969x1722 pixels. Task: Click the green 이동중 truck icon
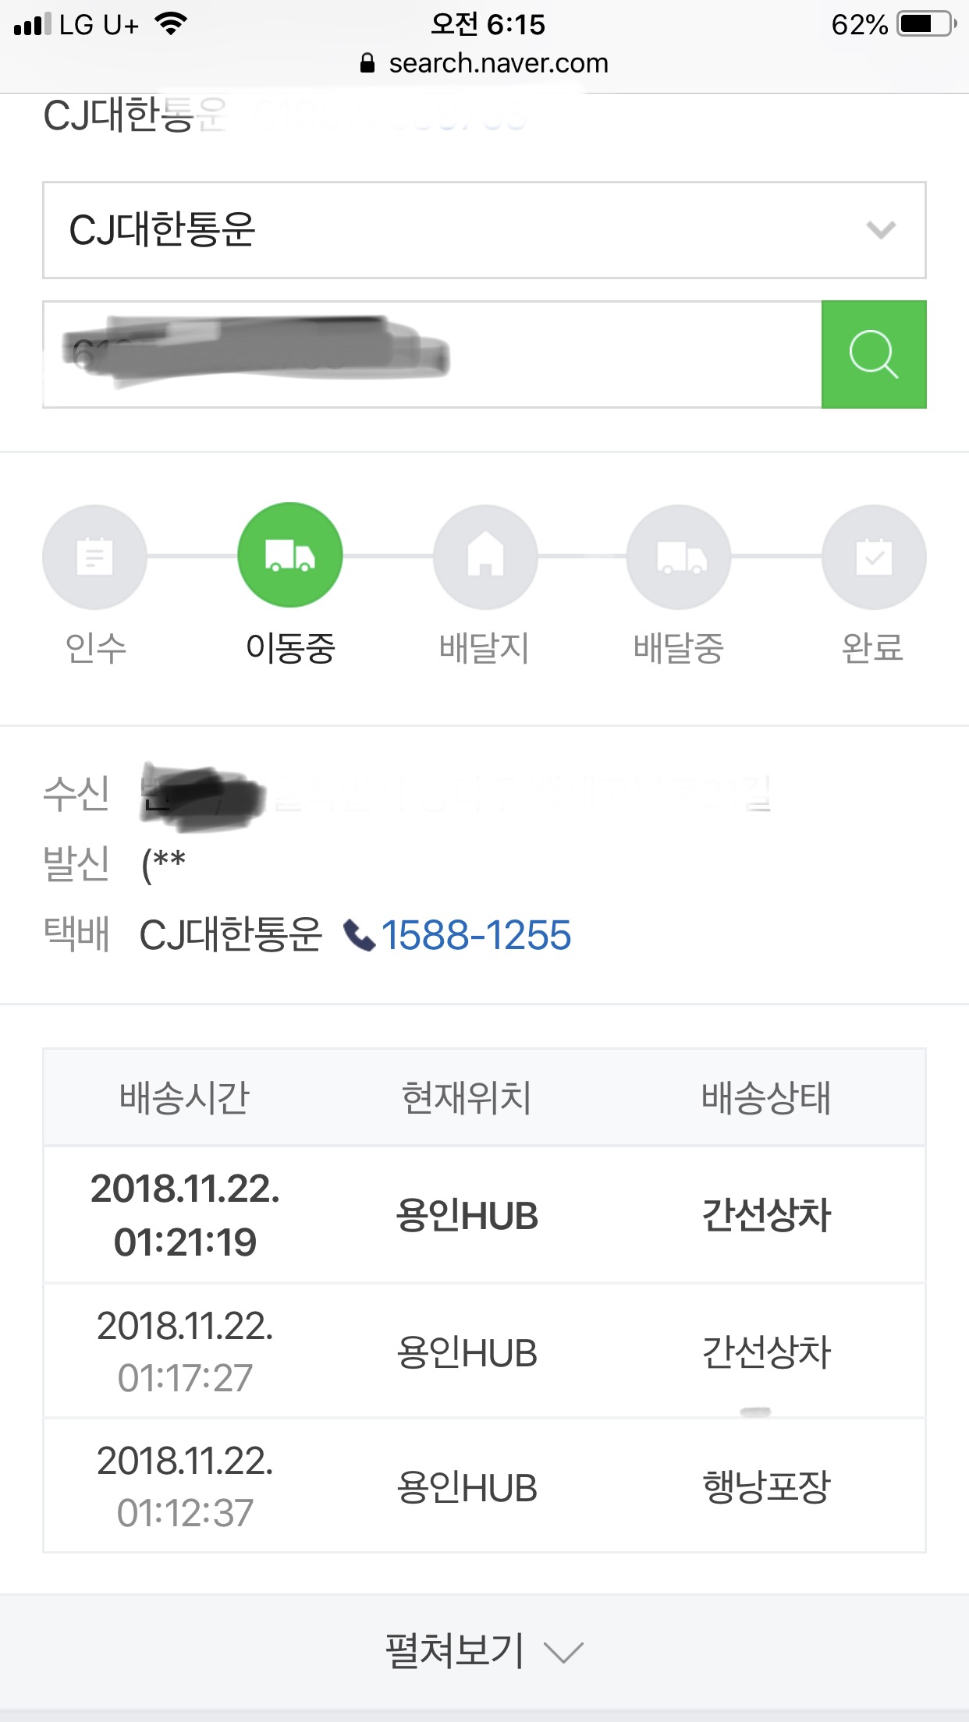[289, 555]
